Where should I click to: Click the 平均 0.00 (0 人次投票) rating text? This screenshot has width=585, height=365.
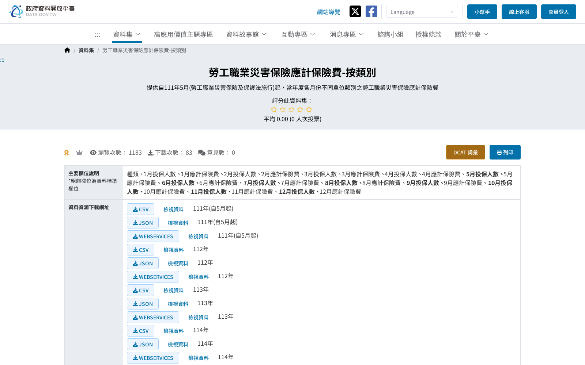(x=292, y=119)
